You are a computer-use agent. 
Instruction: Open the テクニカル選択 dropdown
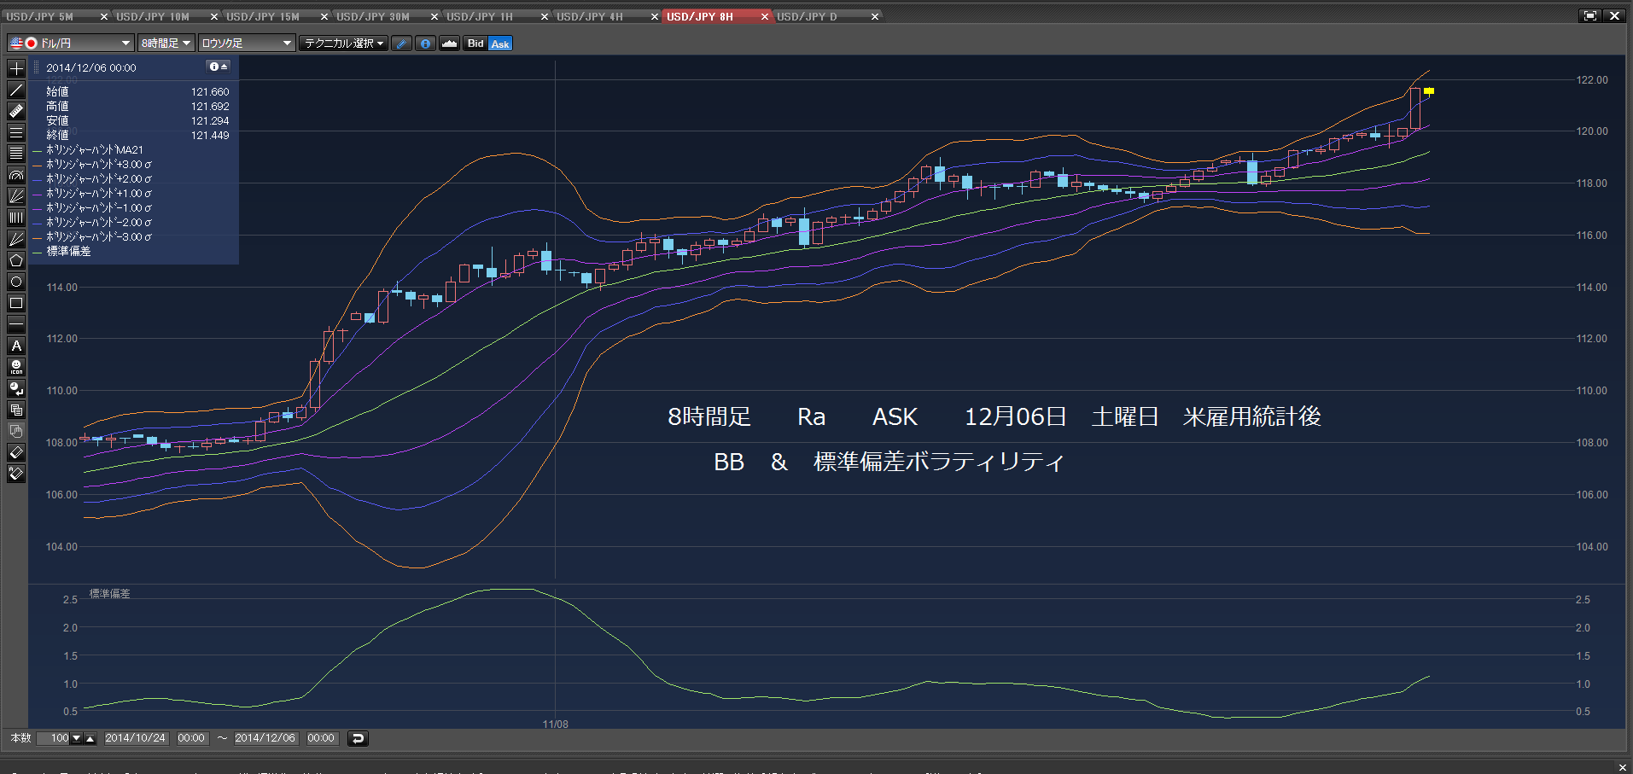[x=344, y=43]
